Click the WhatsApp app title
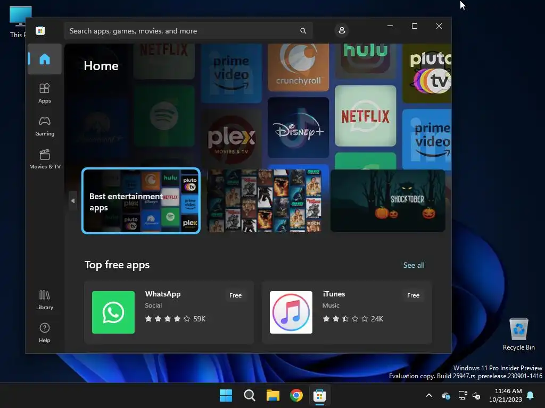 [163, 294]
